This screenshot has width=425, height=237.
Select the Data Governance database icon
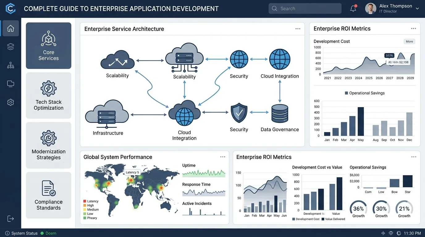point(280,114)
